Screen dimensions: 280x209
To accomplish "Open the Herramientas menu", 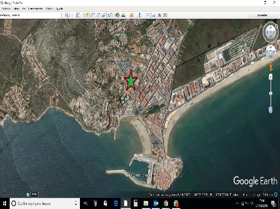I will tap(36, 9).
